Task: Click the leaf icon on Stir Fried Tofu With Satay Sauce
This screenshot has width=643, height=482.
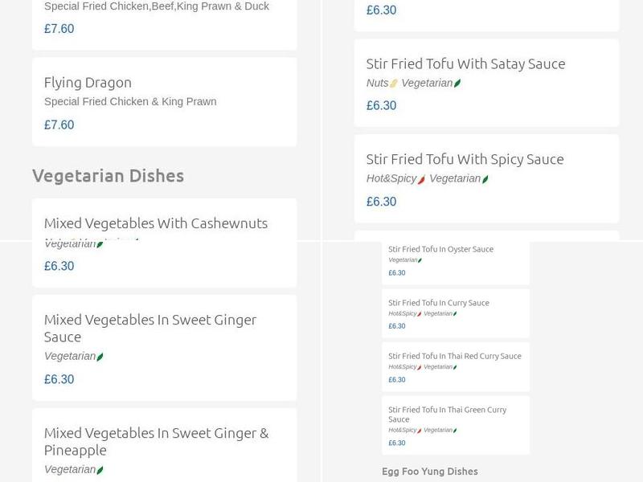Action: [x=457, y=83]
